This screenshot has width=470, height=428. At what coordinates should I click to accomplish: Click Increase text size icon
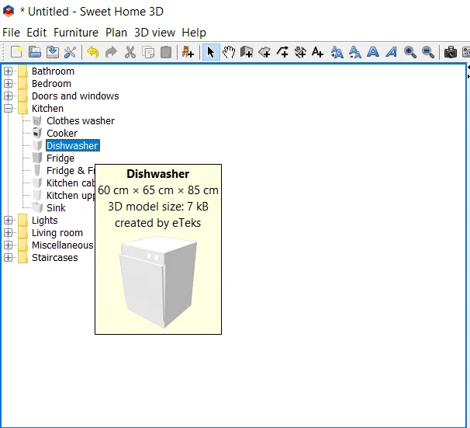point(337,52)
